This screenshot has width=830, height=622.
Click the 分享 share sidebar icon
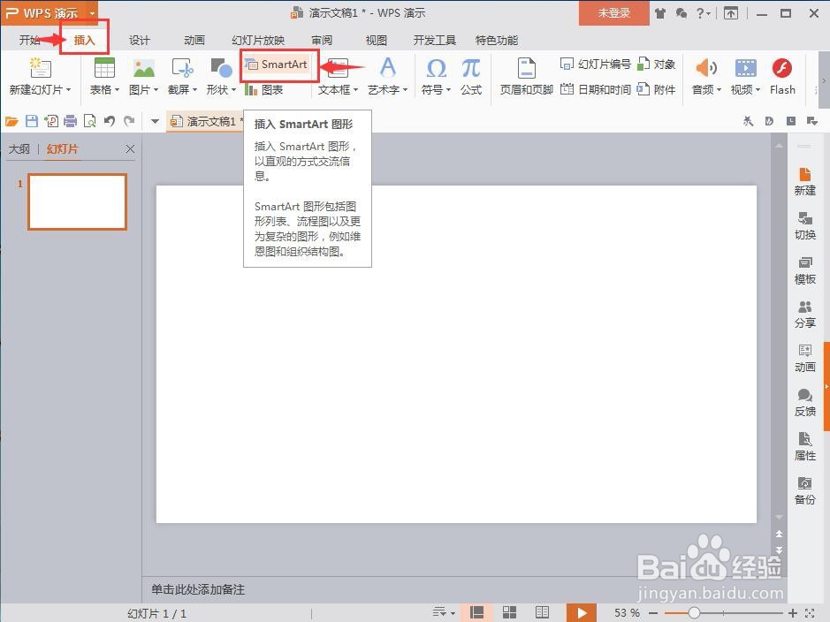pos(804,315)
